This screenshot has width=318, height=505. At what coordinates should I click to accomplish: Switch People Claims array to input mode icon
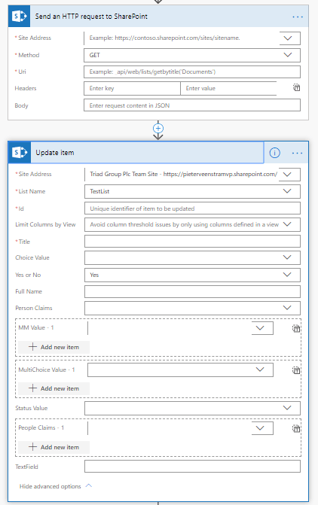tap(296, 429)
